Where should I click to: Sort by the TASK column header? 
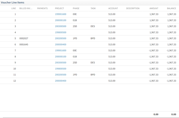pos(93,8)
